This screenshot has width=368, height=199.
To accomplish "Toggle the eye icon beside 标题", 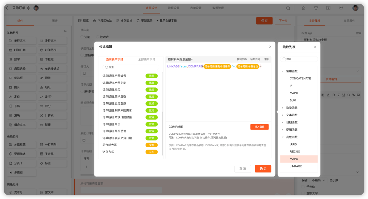I will click(310, 33).
